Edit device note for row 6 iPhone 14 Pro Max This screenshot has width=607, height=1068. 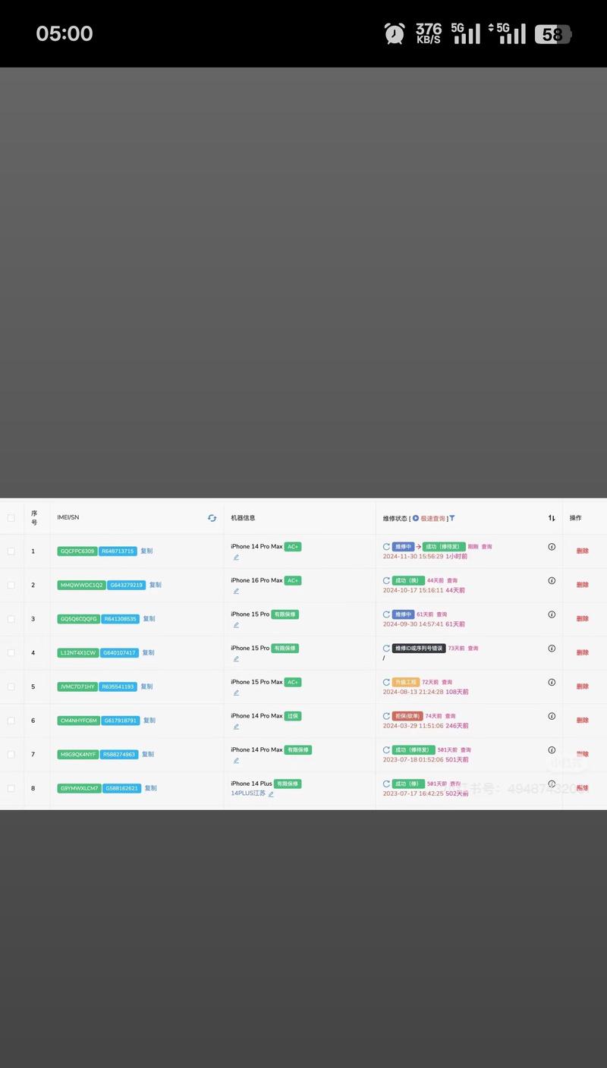236,727
